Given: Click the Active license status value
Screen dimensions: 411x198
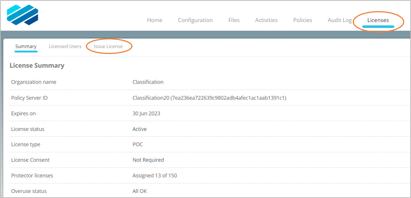Looking at the screenshot, I should (x=140, y=129).
